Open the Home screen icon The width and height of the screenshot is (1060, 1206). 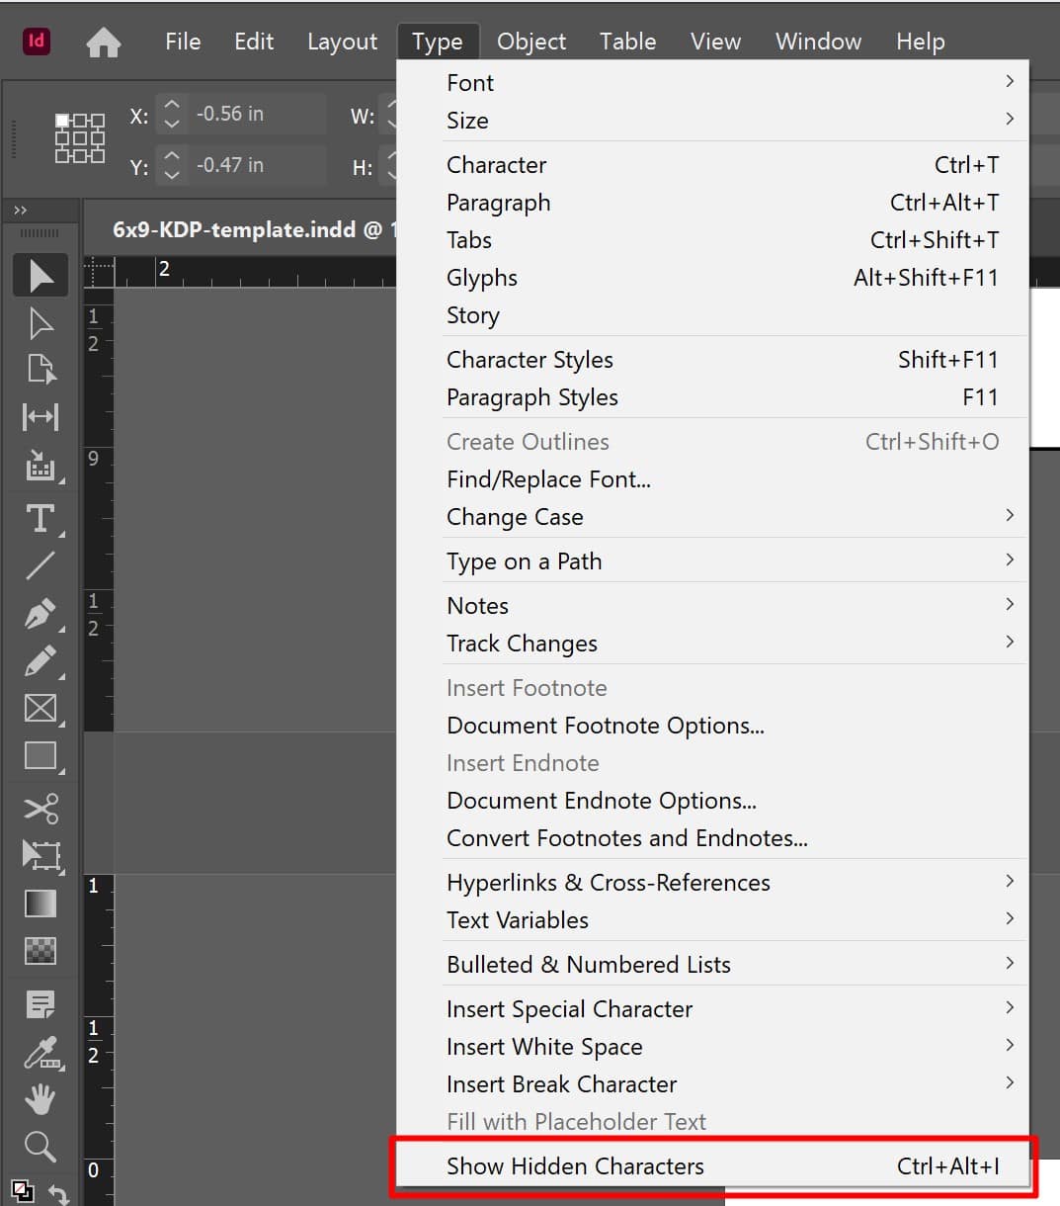(x=102, y=41)
